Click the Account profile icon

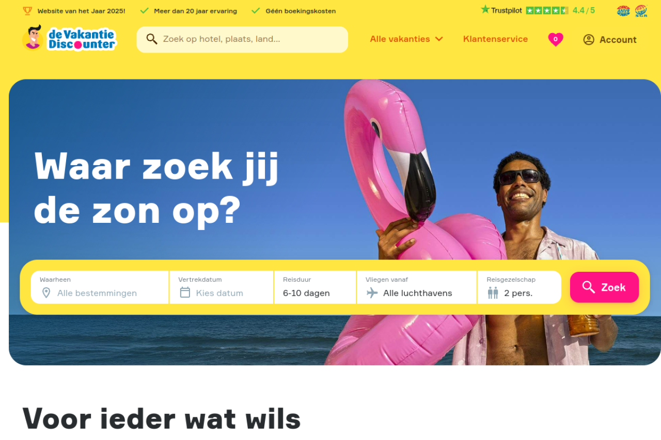(x=589, y=40)
